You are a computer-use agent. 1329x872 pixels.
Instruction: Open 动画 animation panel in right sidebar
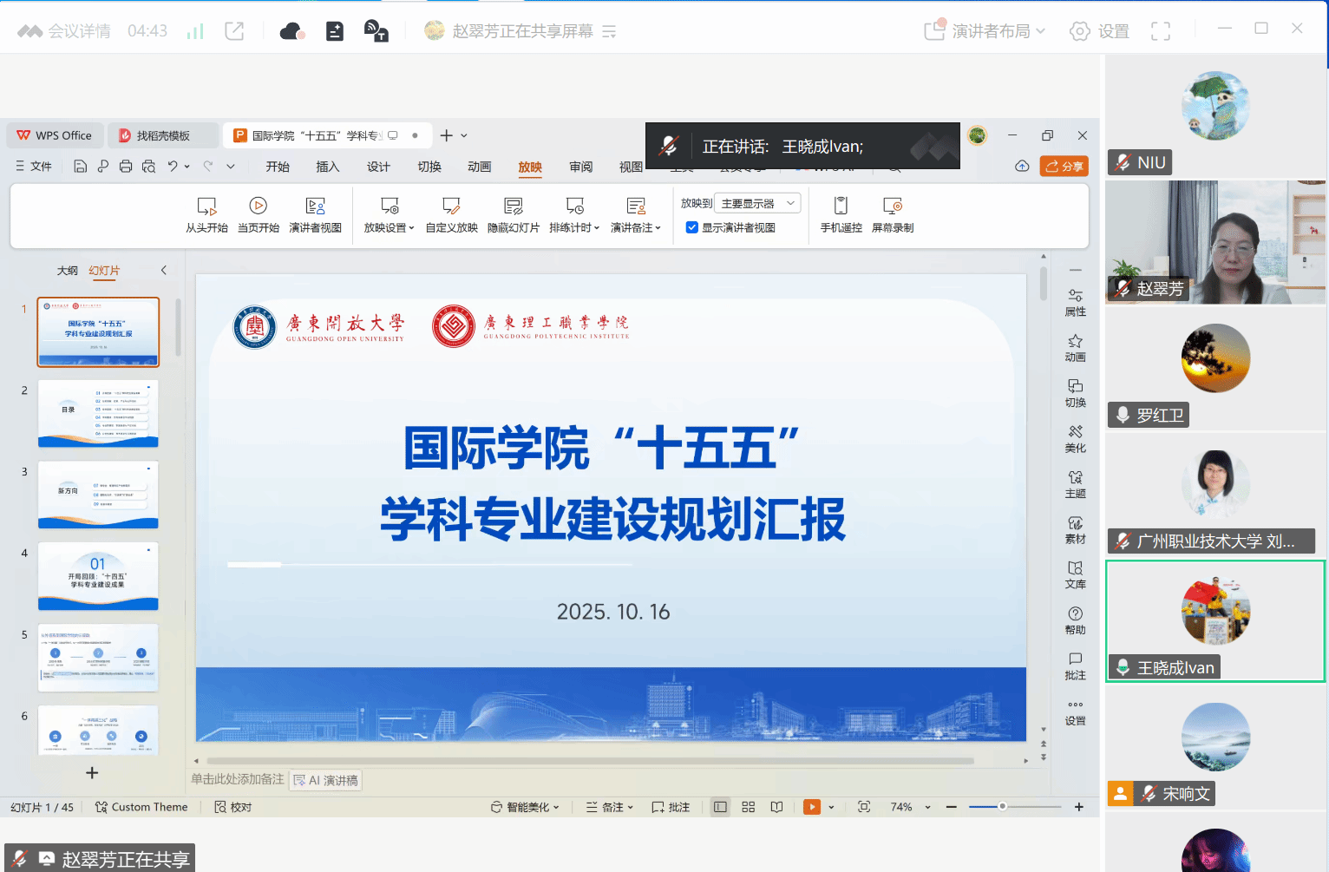point(1075,347)
